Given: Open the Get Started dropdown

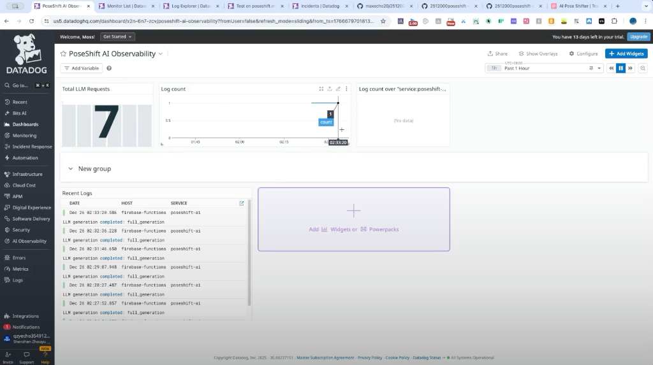Looking at the screenshot, I should [x=117, y=36].
